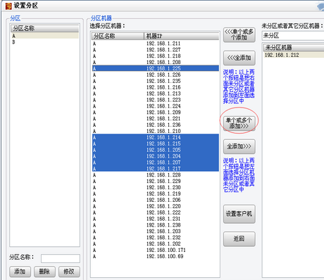The image size is (324, 280).
Task: Select machine row 192.168.1.231
Action: point(156,219)
